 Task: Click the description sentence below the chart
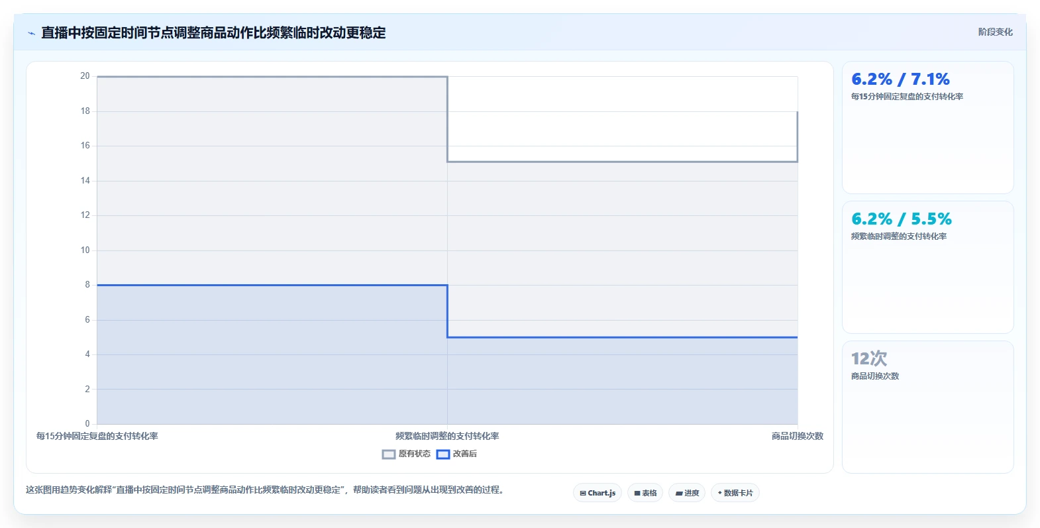(265, 490)
